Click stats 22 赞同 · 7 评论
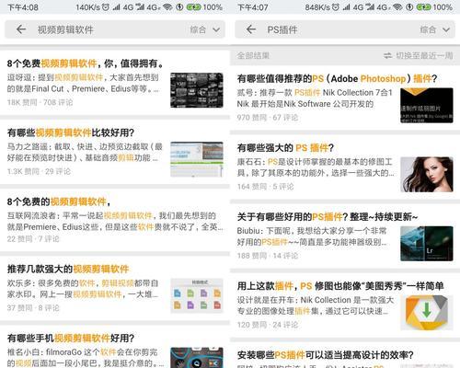 pyautogui.click(x=33, y=238)
